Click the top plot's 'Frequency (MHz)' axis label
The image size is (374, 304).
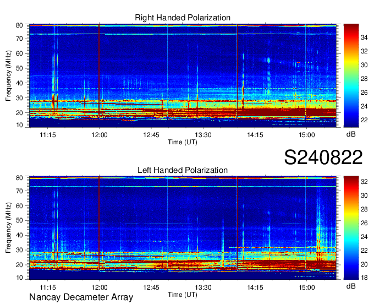tap(8, 75)
